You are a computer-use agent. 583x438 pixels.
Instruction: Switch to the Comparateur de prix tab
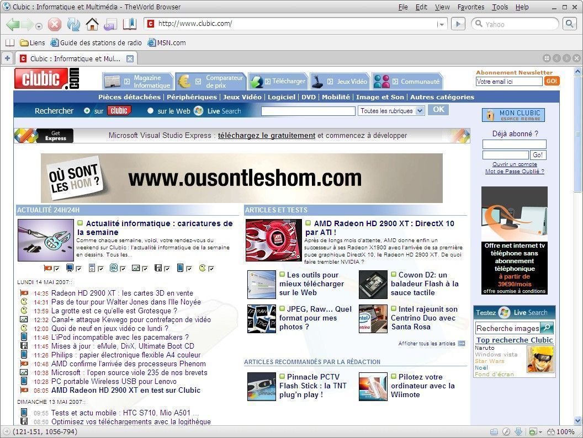click(210, 81)
